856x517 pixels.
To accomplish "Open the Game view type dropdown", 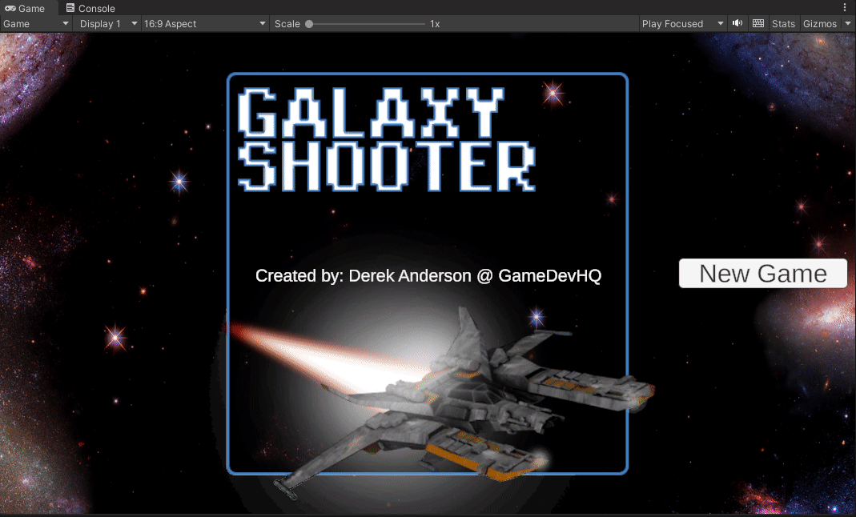I will (36, 24).
